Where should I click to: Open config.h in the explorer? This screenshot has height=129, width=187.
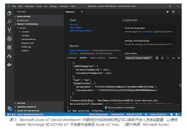25,35
